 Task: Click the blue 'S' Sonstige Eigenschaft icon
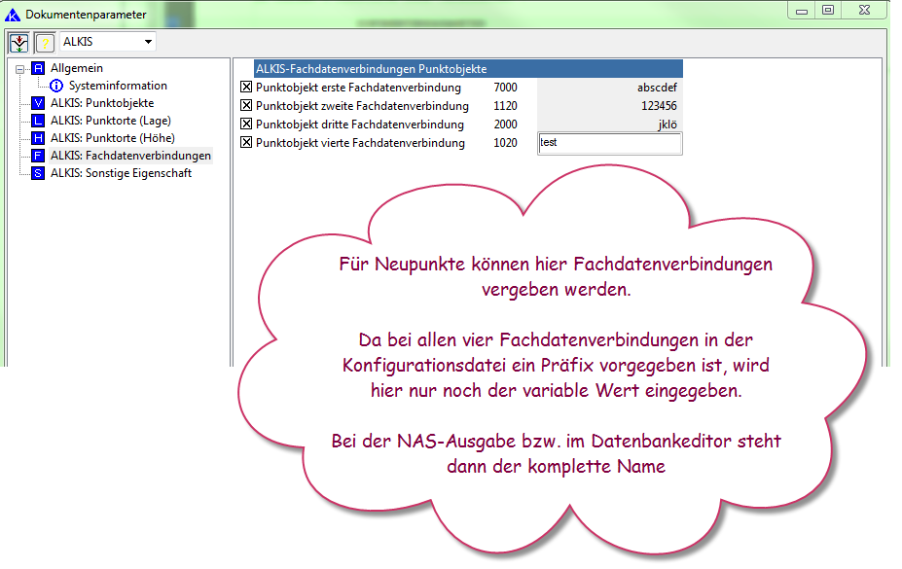click(38, 173)
